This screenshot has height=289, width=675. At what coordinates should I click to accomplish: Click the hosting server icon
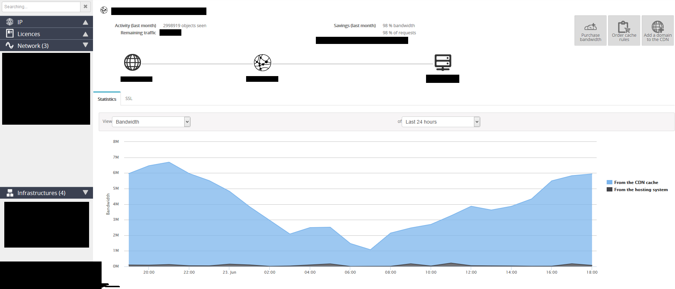(x=443, y=62)
